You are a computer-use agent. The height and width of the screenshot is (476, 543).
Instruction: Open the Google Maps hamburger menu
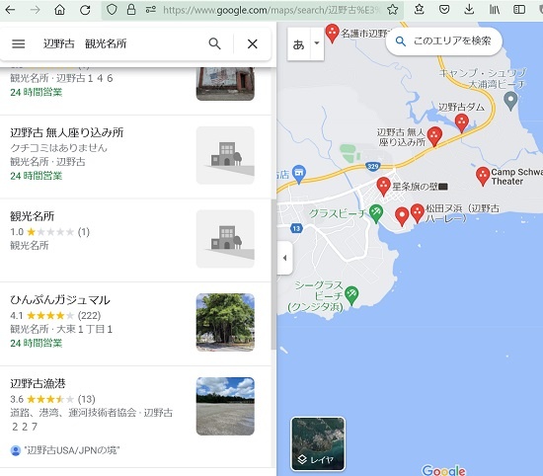coord(19,43)
